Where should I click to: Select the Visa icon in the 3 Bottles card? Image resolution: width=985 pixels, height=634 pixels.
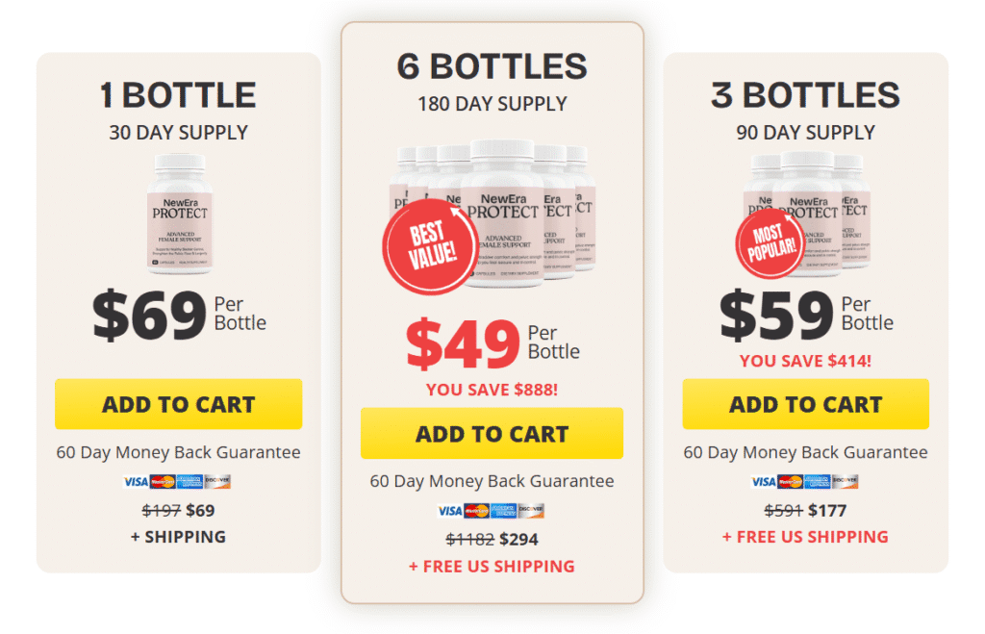763,481
